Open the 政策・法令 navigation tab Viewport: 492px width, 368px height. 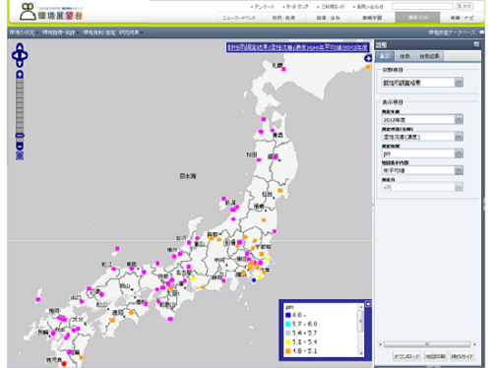[x=328, y=18]
